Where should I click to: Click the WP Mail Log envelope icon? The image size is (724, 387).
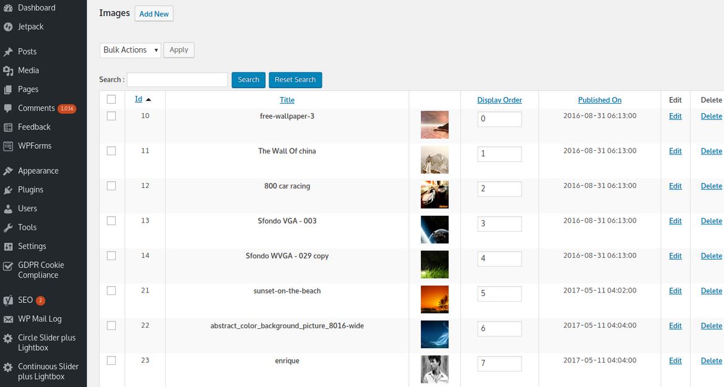coord(8,319)
